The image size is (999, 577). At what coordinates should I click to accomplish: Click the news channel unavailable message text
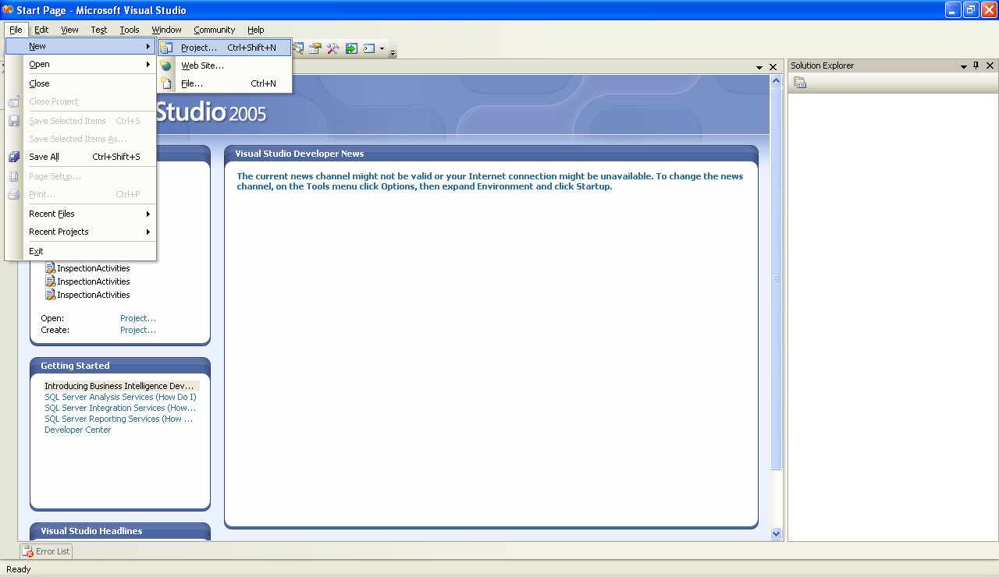[490, 182]
